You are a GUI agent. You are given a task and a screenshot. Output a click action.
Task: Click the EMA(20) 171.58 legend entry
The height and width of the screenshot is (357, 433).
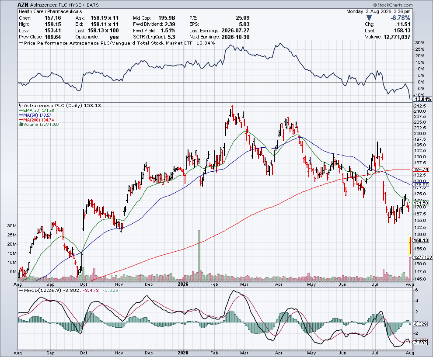coord(36,111)
